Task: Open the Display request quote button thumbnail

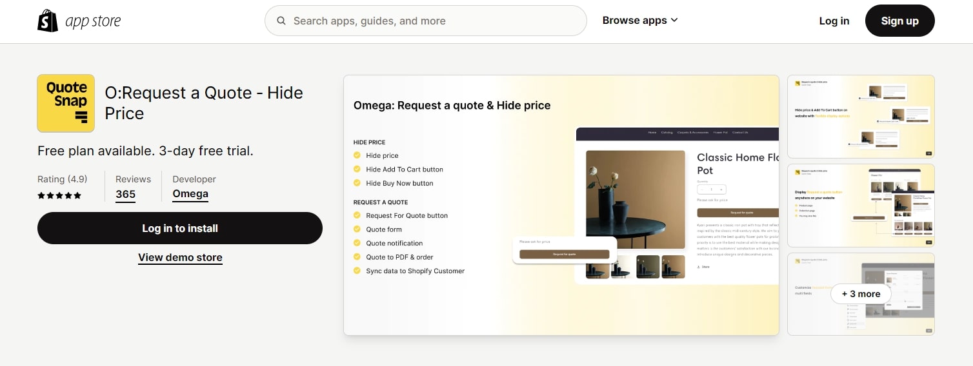Action: tap(861, 205)
